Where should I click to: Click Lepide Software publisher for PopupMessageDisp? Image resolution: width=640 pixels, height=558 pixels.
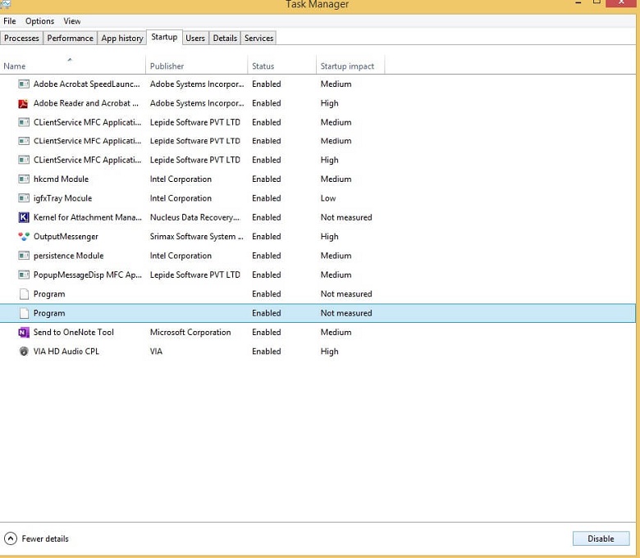point(194,274)
